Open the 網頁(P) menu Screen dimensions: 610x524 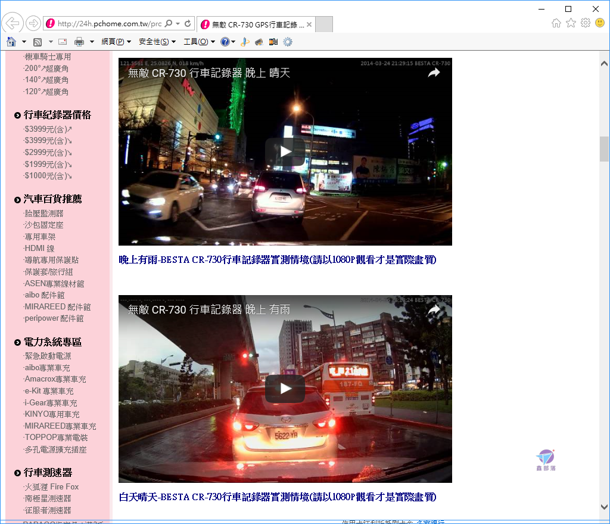[x=116, y=42]
